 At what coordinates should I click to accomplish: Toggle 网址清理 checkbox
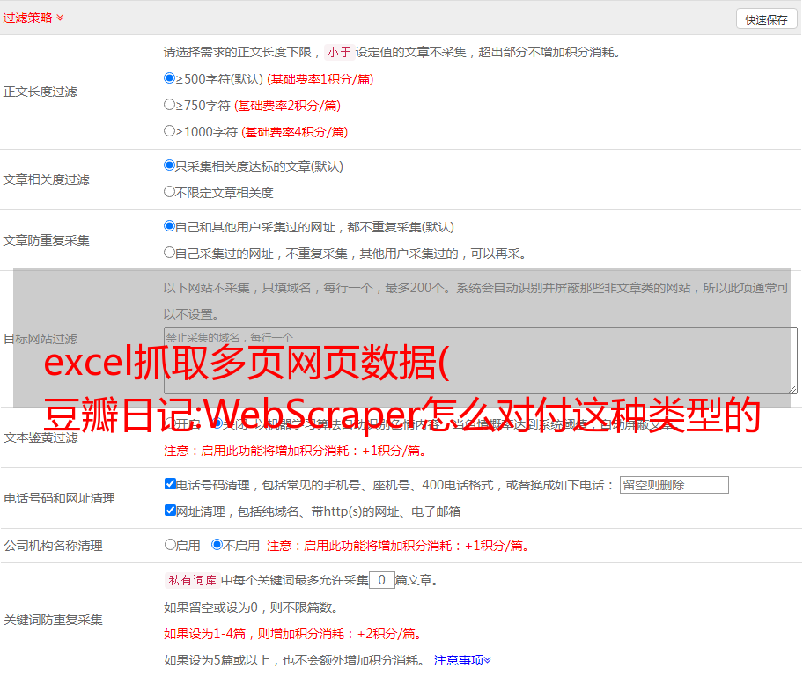pyautogui.click(x=170, y=510)
